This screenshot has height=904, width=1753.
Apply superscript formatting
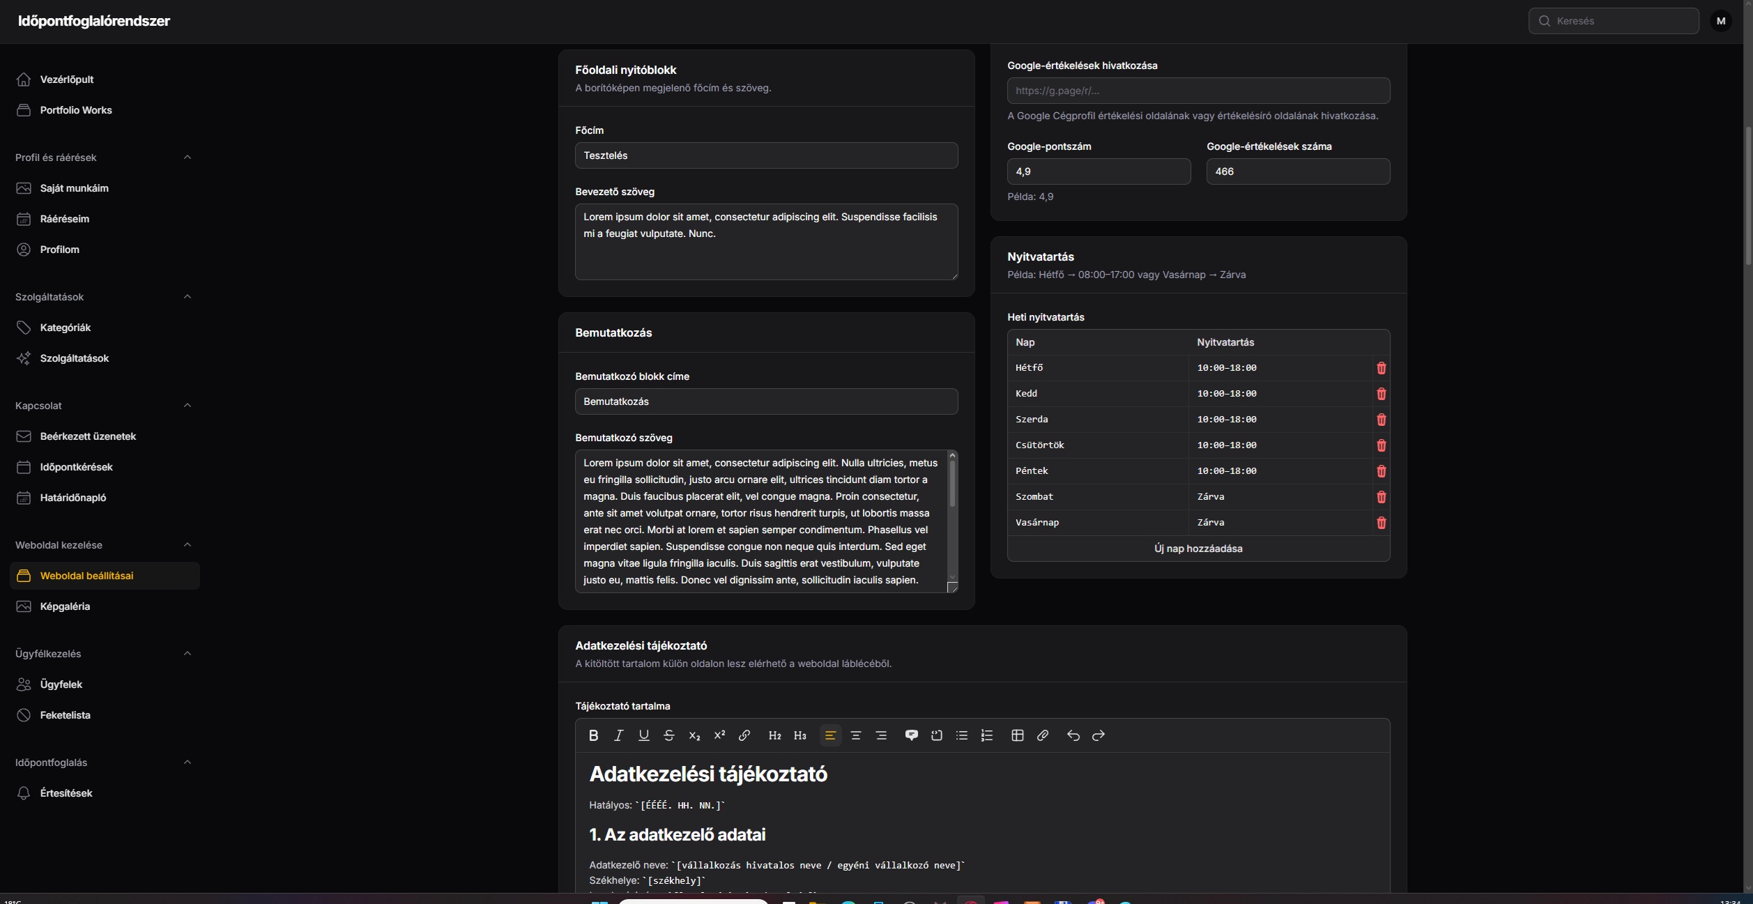tap(719, 735)
